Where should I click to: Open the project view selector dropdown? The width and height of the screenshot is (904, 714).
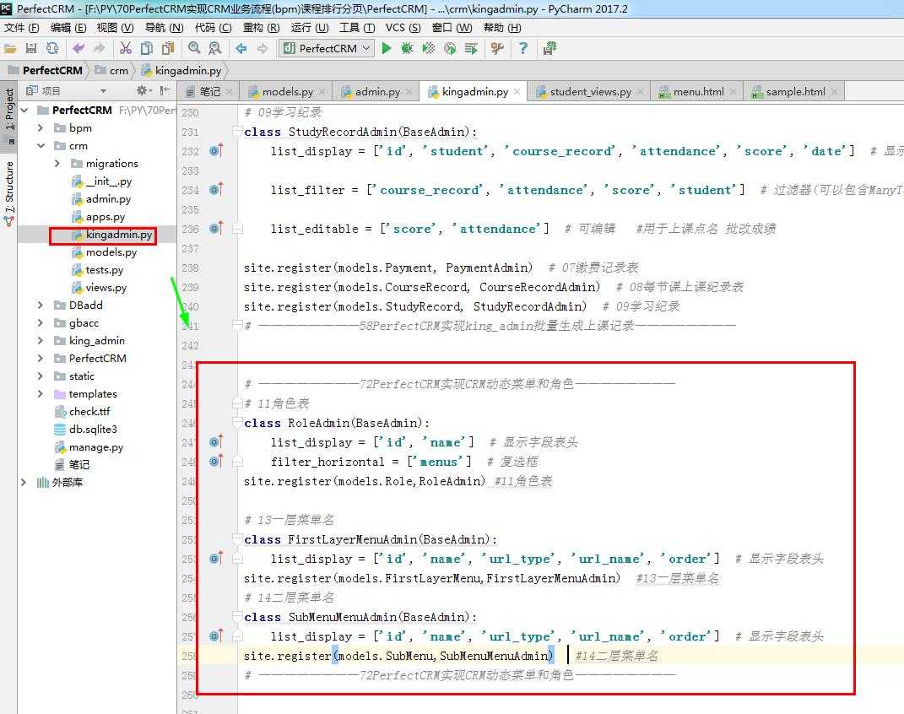(x=103, y=91)
